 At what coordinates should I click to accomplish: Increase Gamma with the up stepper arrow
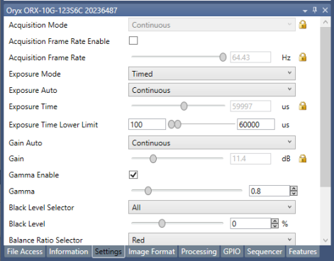pyautogui.click(x=294, y=189)
